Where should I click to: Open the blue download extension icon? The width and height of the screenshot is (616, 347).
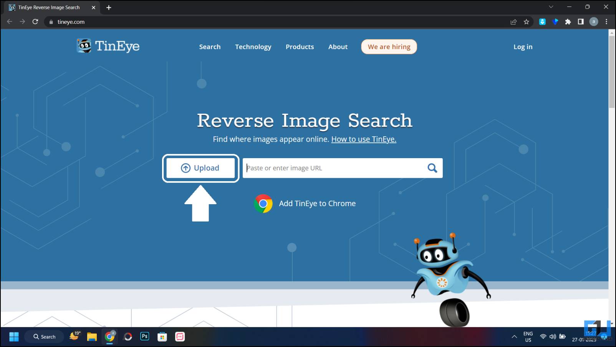pos(542,22)
